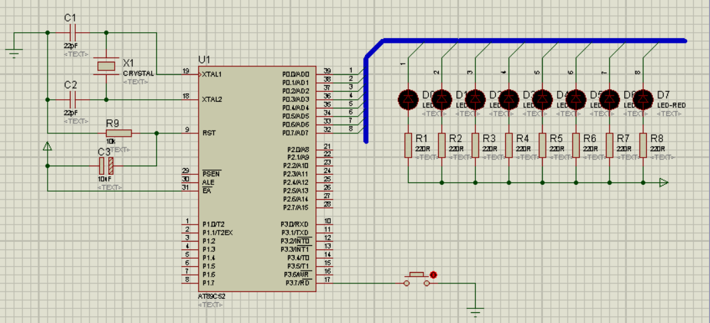Select LED D0 symbol
Viewport: 710px width, 323px height.
click(x=408, y=100)
